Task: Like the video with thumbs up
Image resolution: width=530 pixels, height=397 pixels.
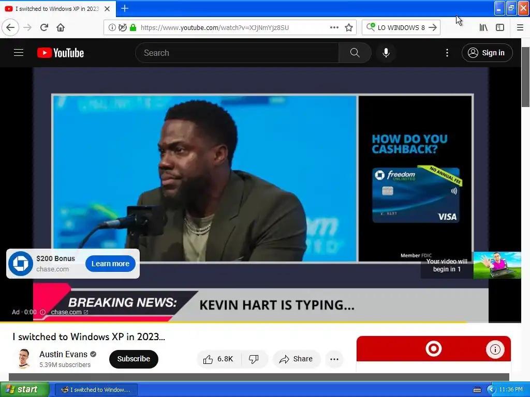Action: (219, 359)
